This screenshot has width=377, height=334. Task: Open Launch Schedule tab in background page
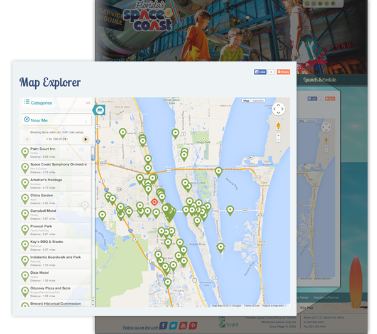click(x=320, y=80)
